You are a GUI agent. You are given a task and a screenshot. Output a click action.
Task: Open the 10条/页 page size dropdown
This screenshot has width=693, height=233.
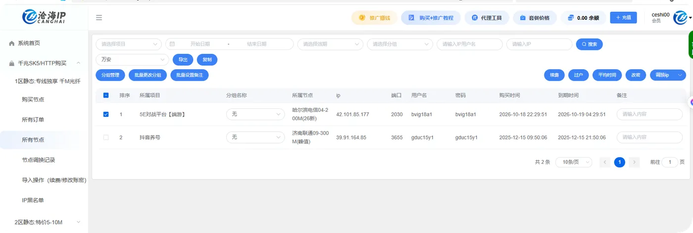tap(574, 162)
